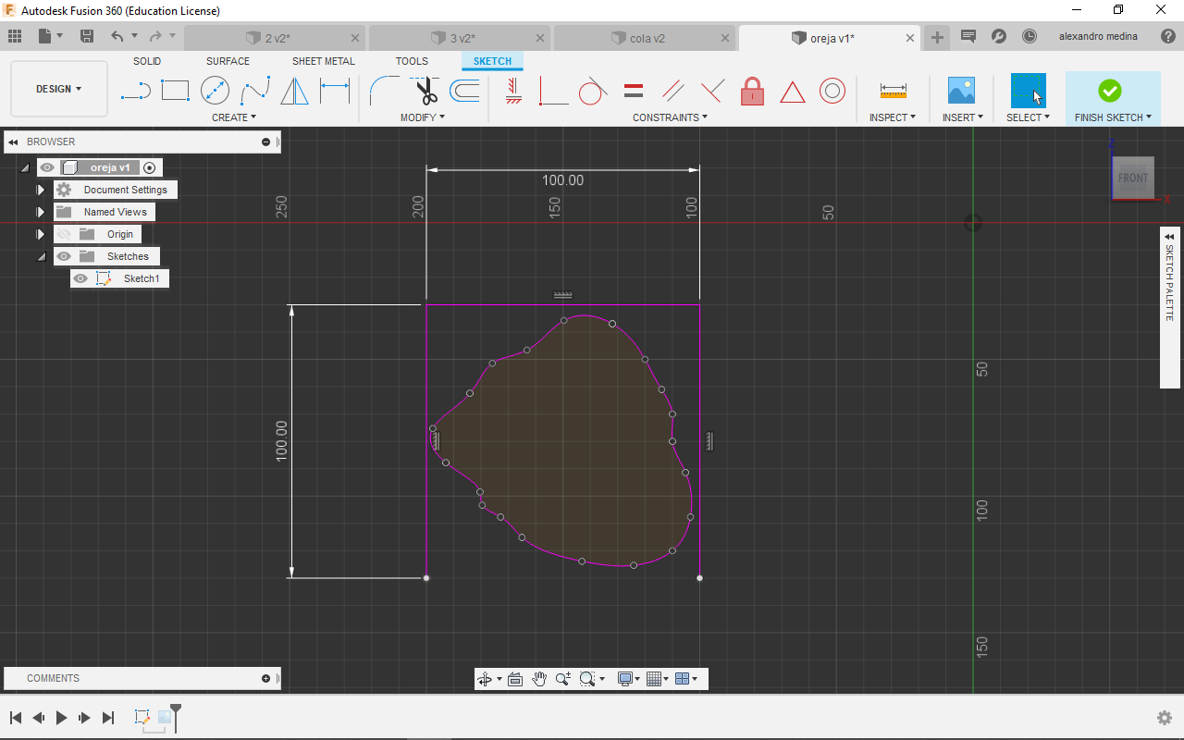Select the 2-Point Rectangle sketch tool

(175, 91)
